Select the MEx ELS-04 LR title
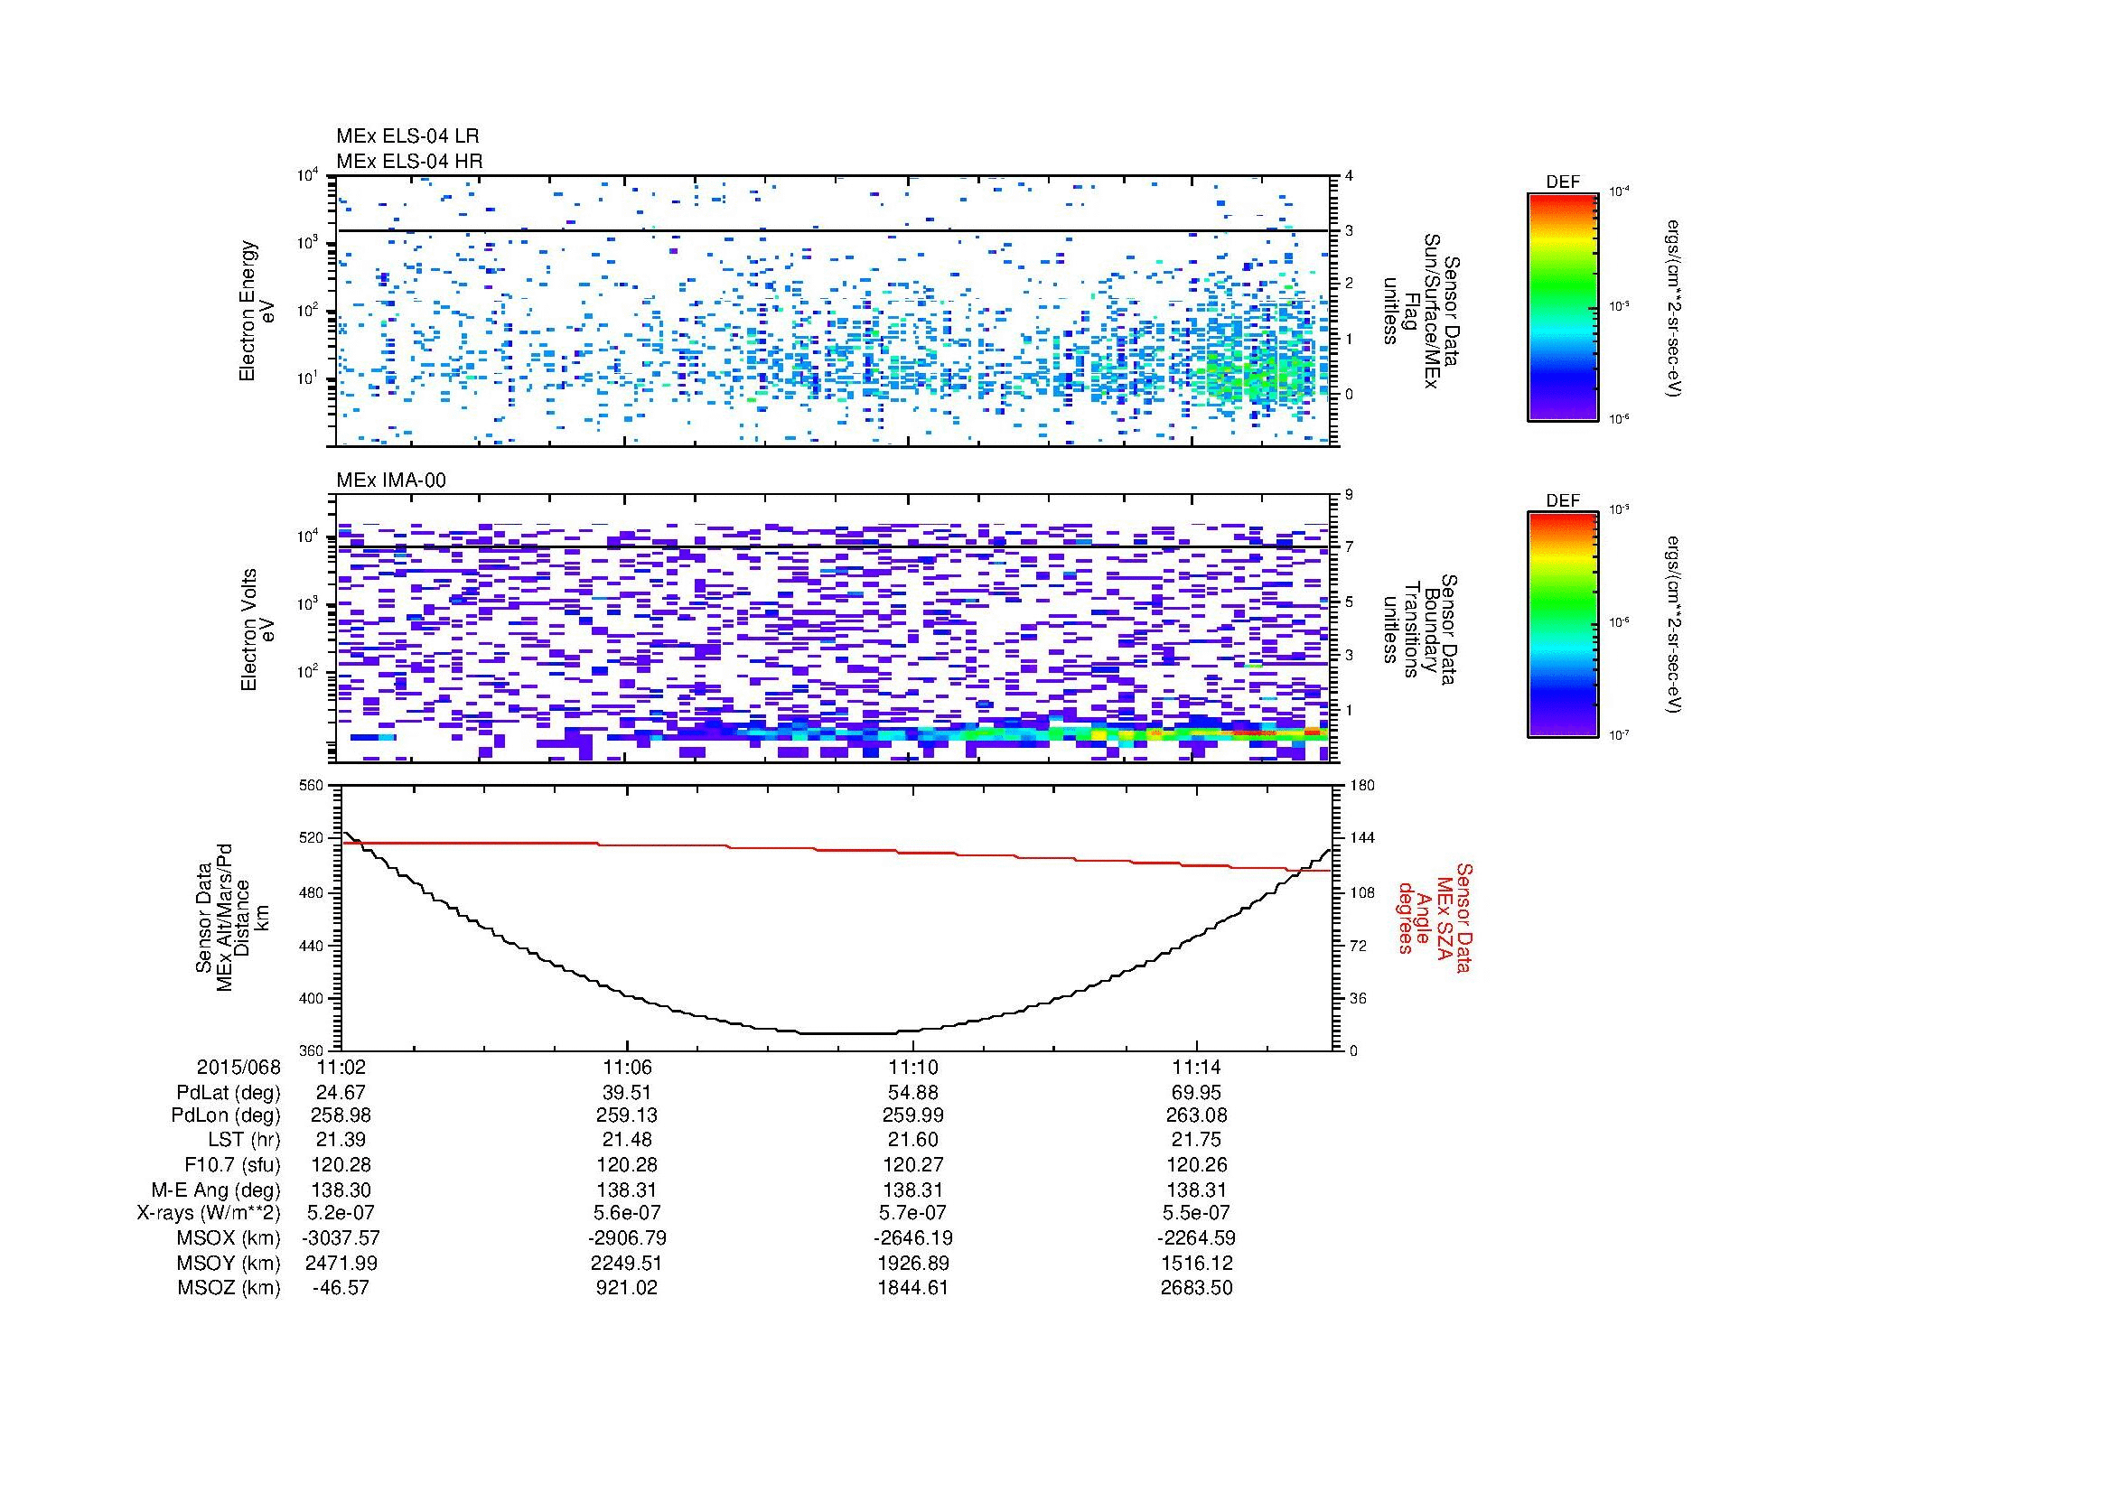This screenshot has height=1493, width=2113. (x=407, y=136)
